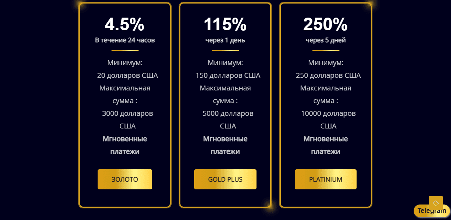451x220 pixels.
Task: Click the "10000 долларов" maximum amount
Action: (x=328, y=114)
